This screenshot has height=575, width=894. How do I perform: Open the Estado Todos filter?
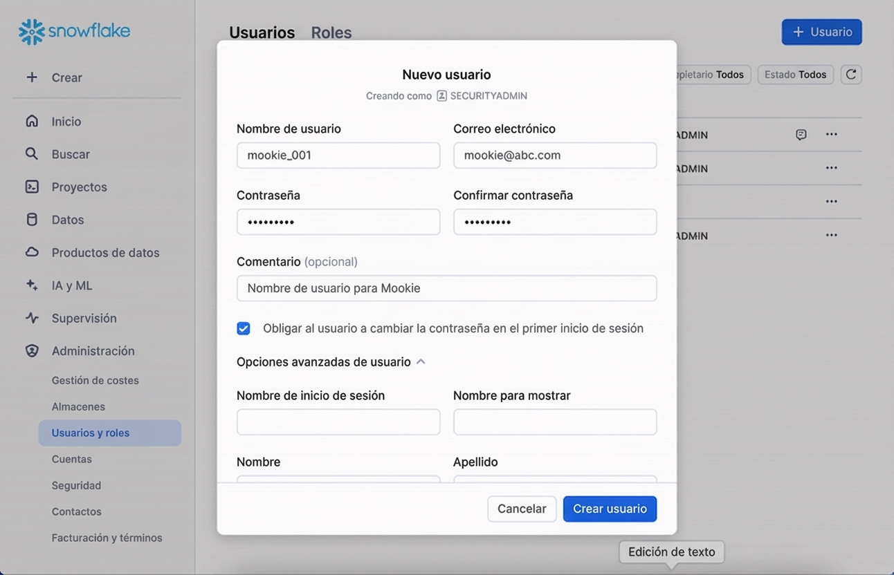tap(796, 75)
